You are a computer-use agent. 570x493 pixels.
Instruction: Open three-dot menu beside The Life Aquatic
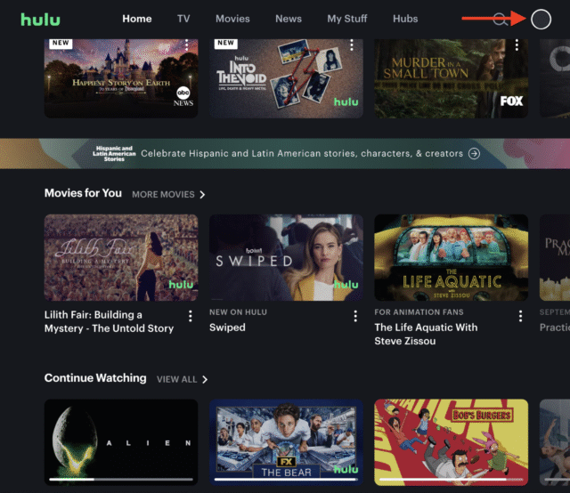(x=520, y=316)
